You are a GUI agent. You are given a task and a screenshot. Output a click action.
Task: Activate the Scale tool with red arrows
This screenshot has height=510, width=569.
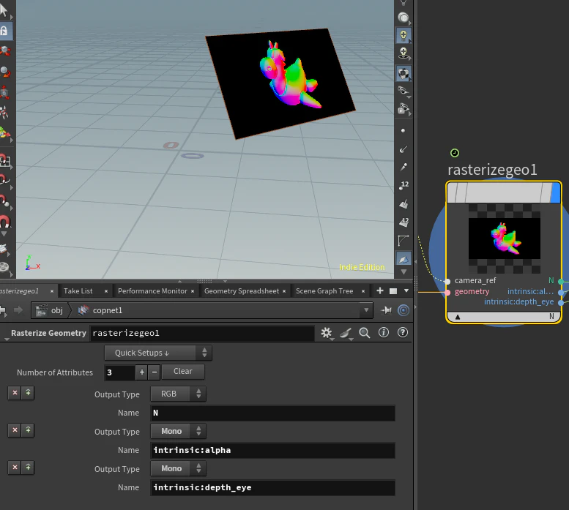(x=4, y=92)
